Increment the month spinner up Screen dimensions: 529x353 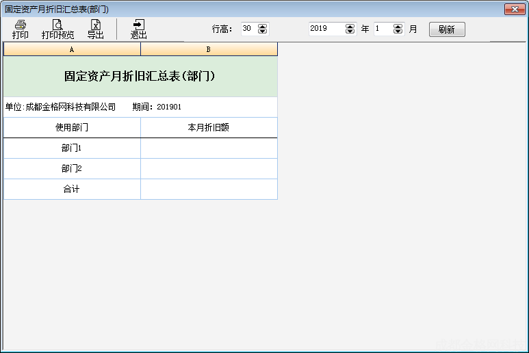pos(398,26)
